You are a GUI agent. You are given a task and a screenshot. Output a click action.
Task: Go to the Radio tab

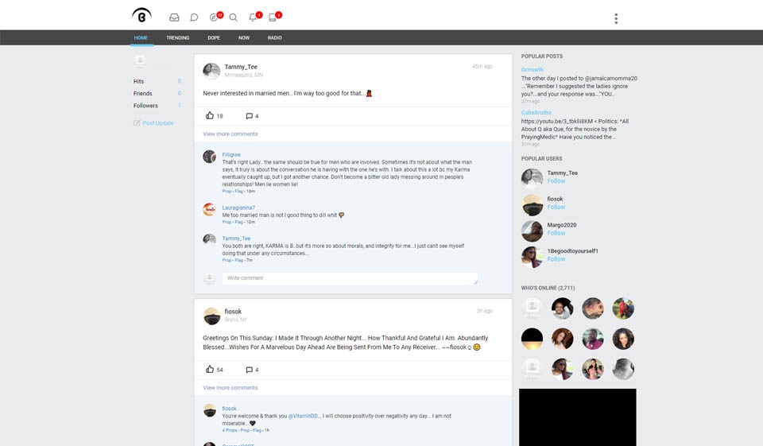[274, 38]
